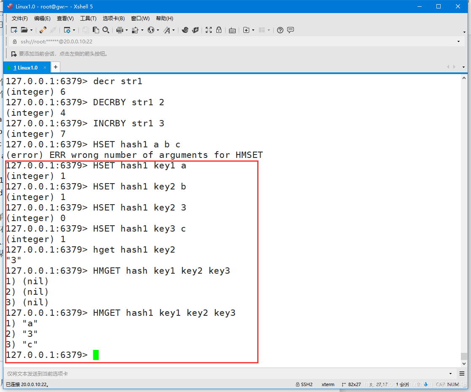
Task: Click the scroll tabs left arrow
Action: 448,67
